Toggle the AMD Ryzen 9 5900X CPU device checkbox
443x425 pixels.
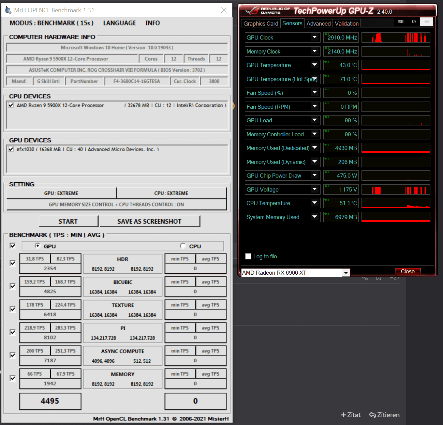pos(11,105)
